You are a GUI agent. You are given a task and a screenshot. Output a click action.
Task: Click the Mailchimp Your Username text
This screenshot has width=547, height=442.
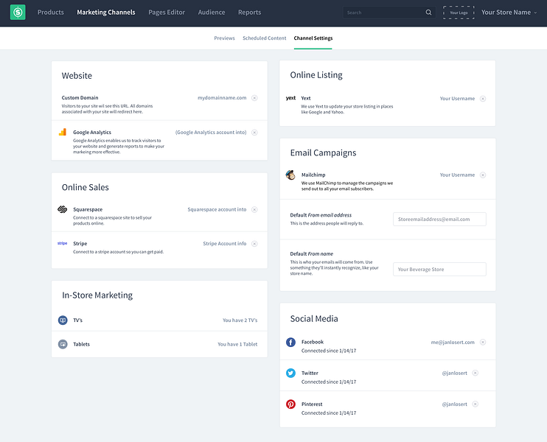click(x=457, y=175)
